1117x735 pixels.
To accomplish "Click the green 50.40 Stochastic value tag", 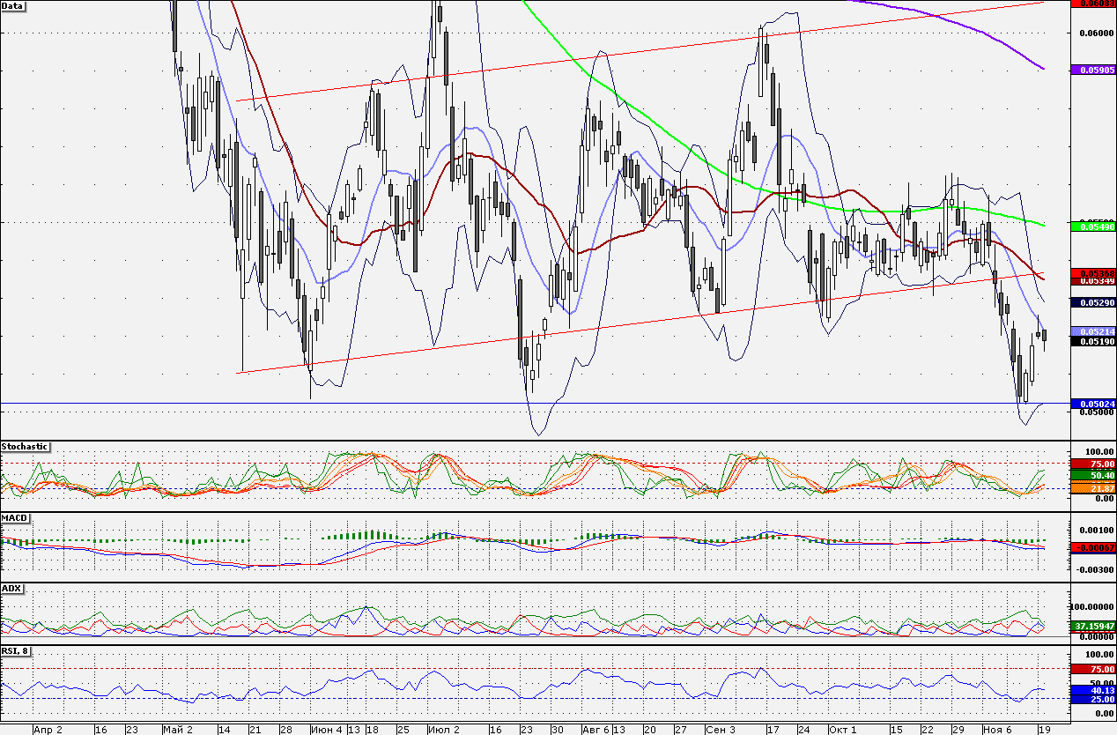I will (1092, 475).
